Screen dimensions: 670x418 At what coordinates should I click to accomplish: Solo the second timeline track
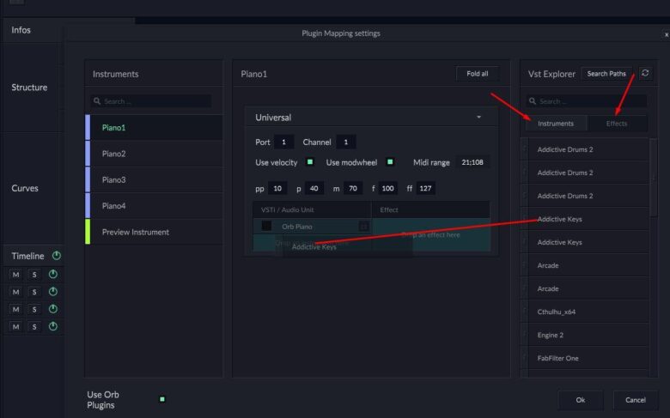point(34,292)
